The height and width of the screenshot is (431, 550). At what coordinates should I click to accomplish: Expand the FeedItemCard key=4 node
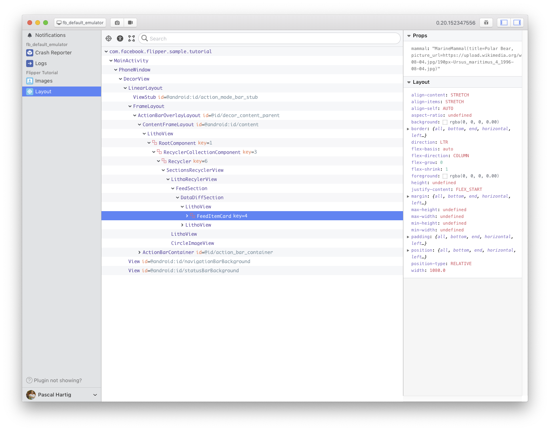point(187,215)
